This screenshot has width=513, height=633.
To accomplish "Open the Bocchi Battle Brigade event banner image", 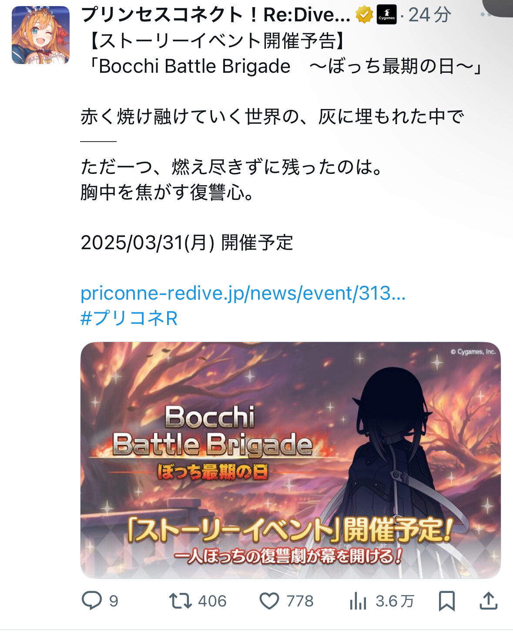I will [x=291, y=460].
